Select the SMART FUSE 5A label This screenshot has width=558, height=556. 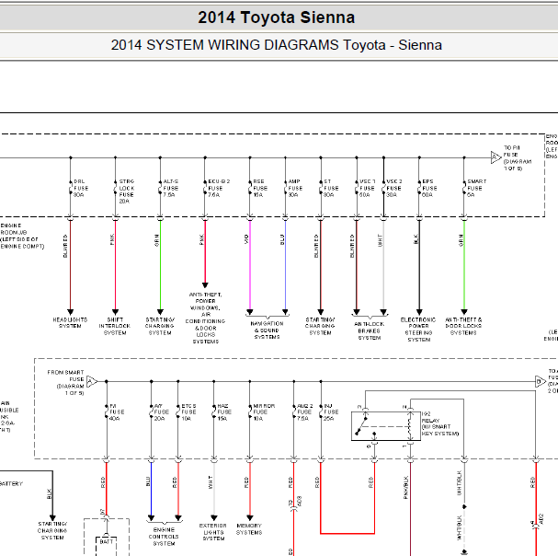point(476,188)
